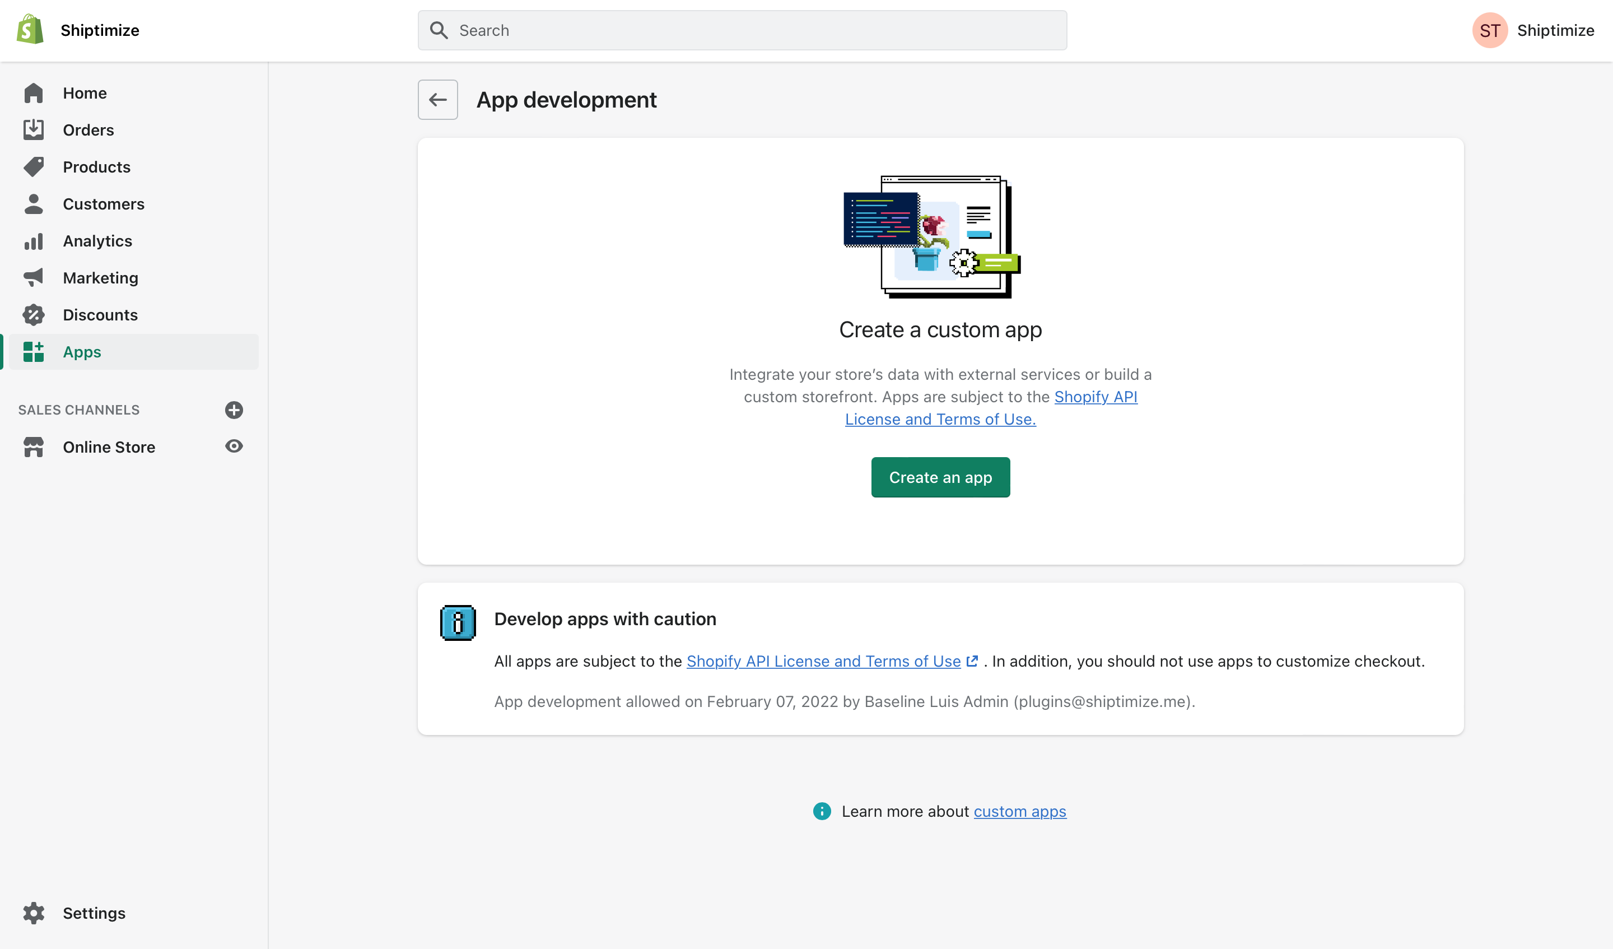Click the Online Store storefront icon
This screenshot has height=949, width=1613.
33,447
